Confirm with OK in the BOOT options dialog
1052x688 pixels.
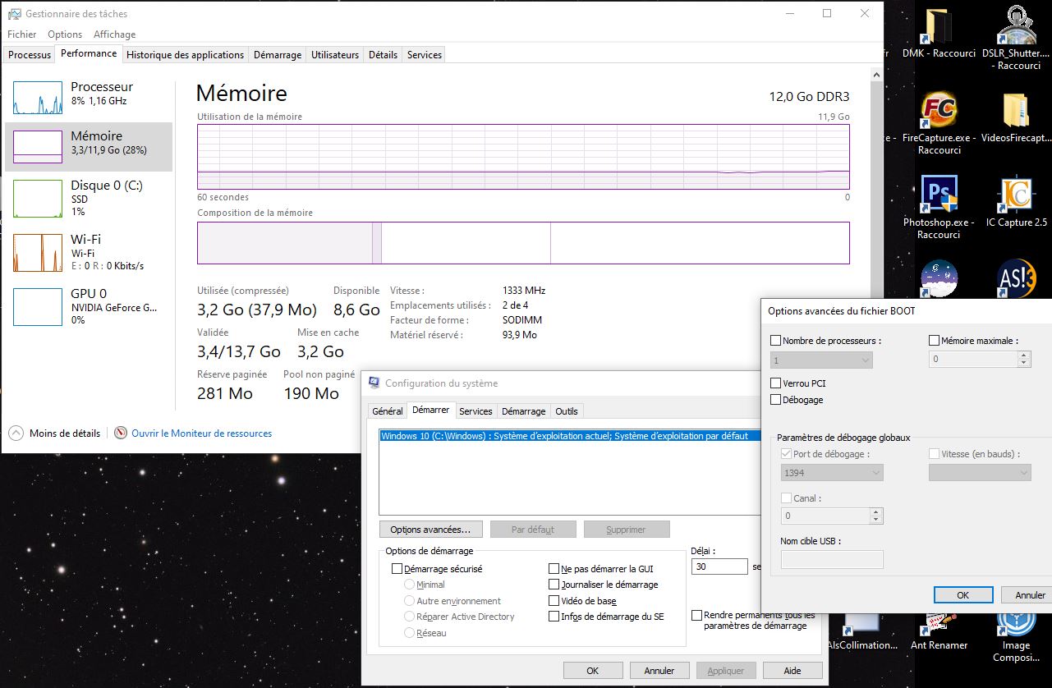click(963, 595)
